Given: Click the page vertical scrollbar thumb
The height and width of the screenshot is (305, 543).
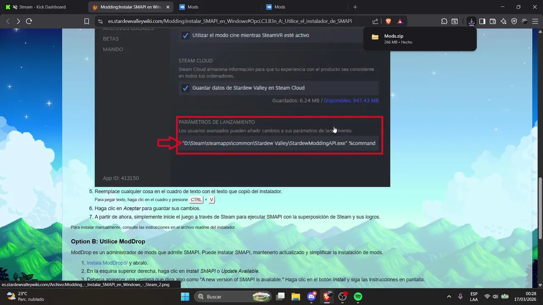Looking at the screenshot, I should (540, 208).
